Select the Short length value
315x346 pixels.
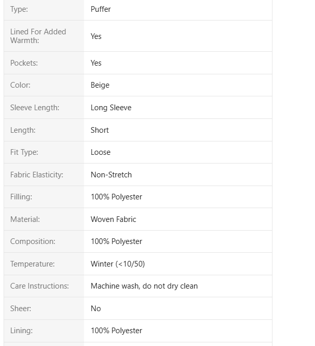click(x=100, y=130)
